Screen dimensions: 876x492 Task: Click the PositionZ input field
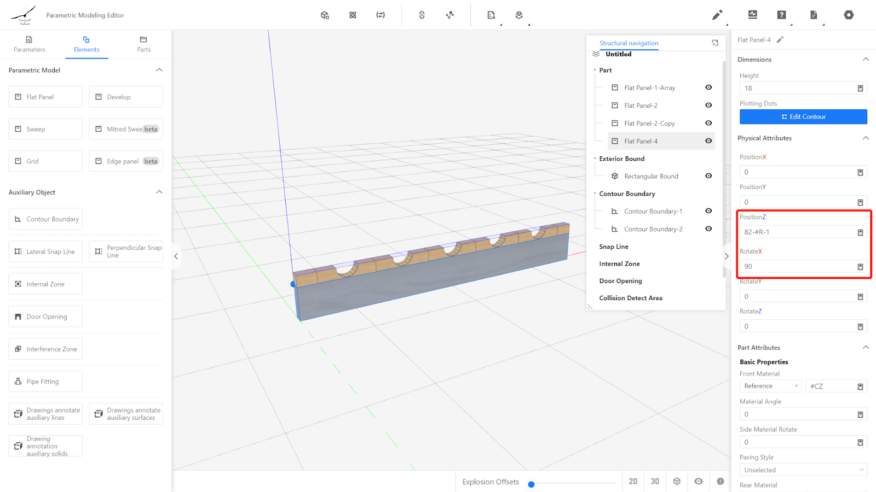(797, 232)
